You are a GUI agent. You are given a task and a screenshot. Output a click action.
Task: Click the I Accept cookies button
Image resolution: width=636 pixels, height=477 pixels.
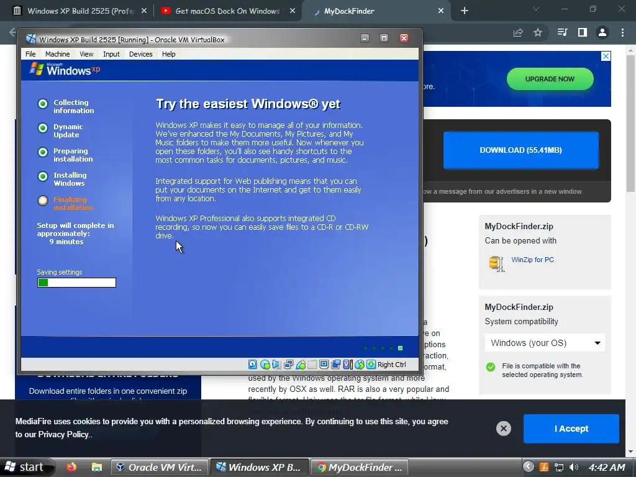pos(571,429)
